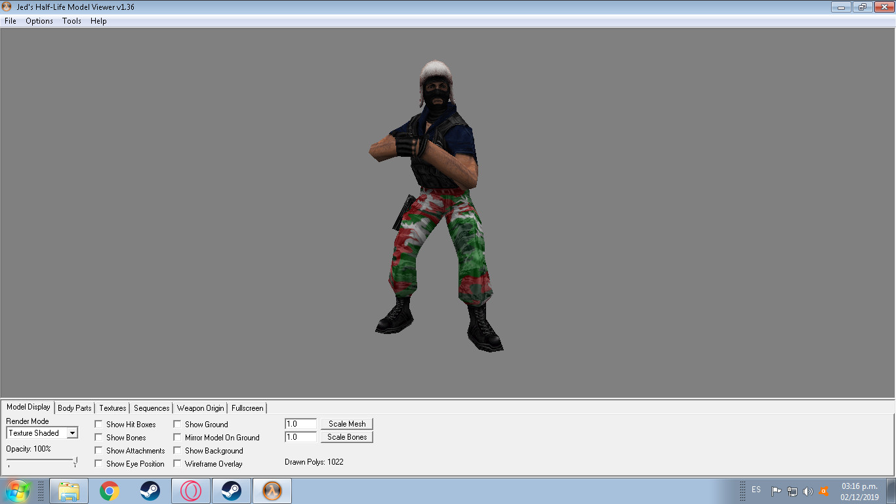896x504 pixels.
Task: Click the Scale Mesh button
Action: (347, 424)
